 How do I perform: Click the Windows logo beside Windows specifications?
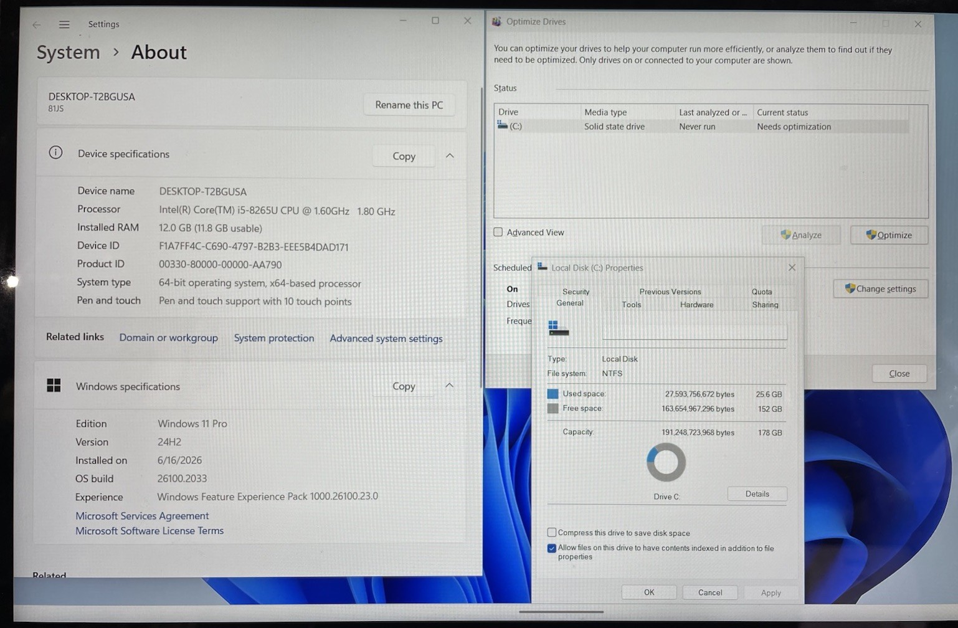coord(54,386)
